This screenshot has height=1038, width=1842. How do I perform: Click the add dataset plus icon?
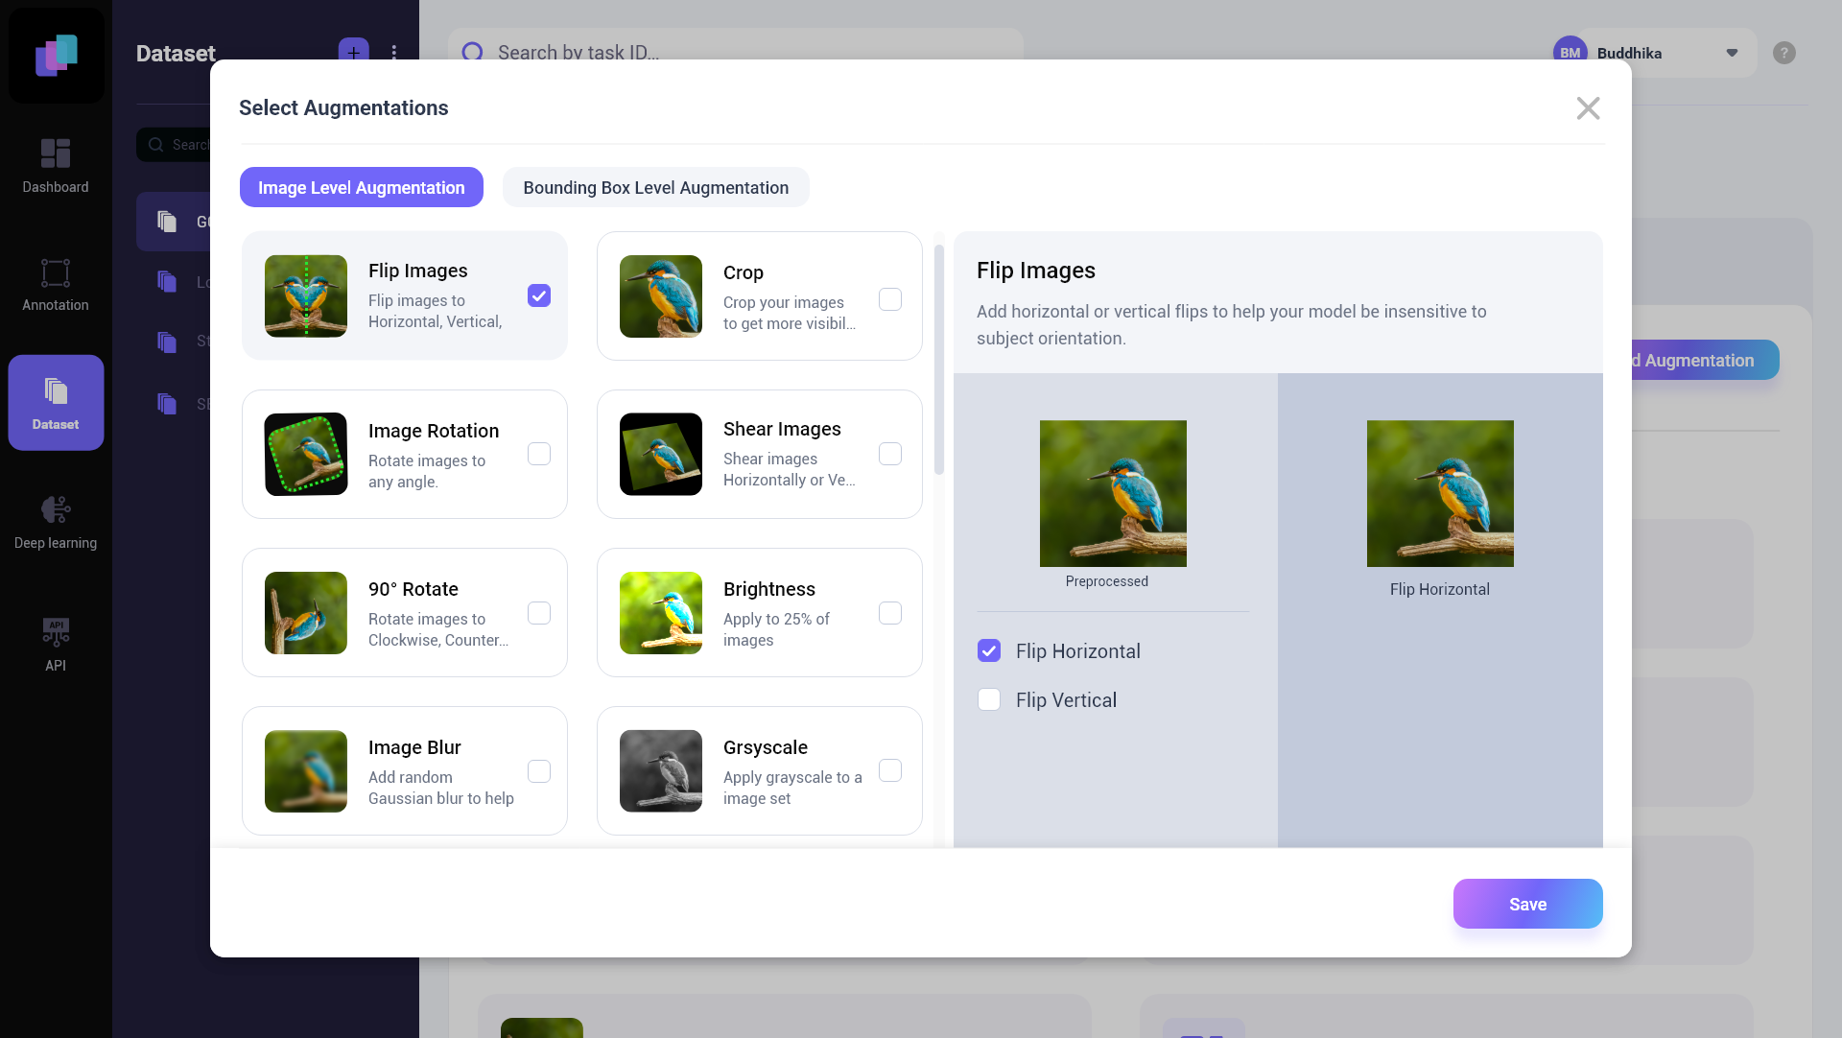[x=353, y=52]
